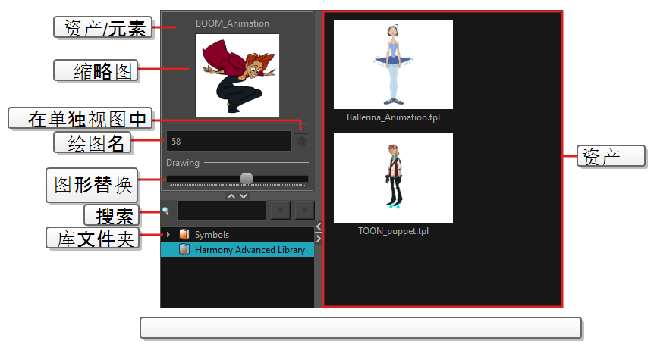Click the next search result arrow button
Image resolution: width=657 pixels, height=350 pixels.
[304, 211]
